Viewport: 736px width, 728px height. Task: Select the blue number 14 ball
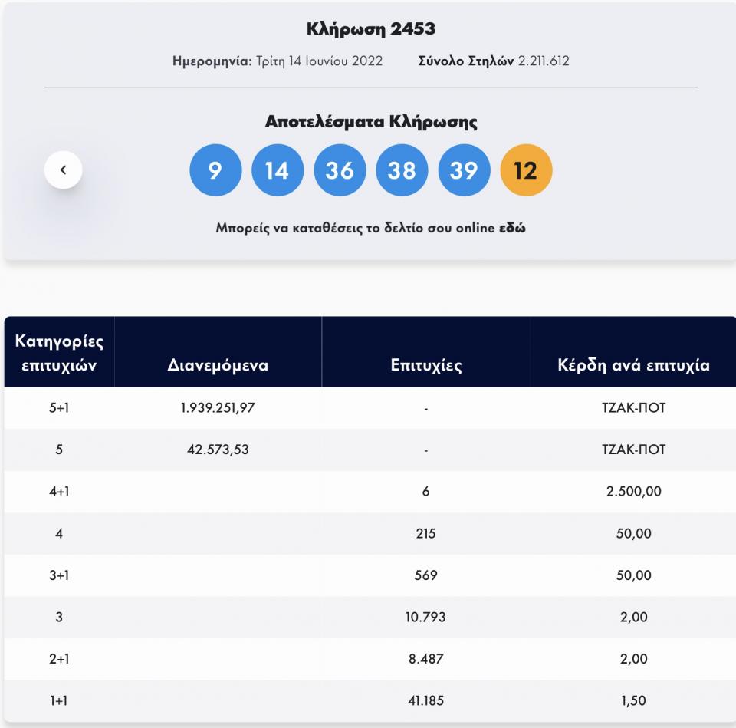pyautogui.click(x=277, y=170)
